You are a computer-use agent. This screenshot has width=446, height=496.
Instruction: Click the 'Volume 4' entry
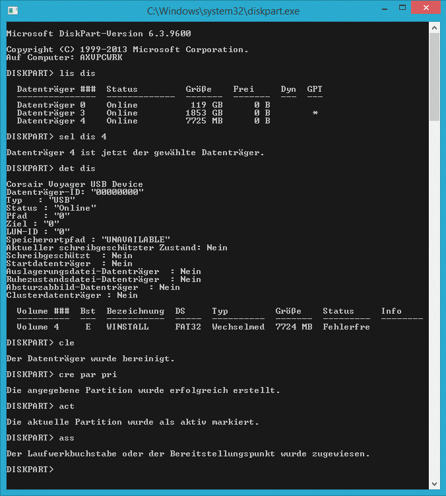[38, 327]
